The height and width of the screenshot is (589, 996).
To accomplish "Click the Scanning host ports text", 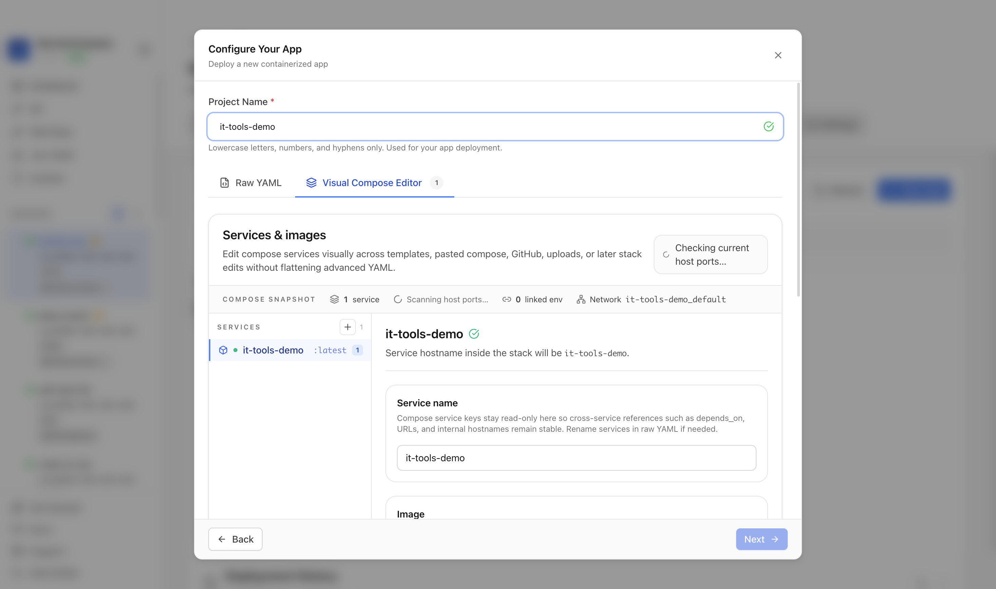I will point(447,299).
